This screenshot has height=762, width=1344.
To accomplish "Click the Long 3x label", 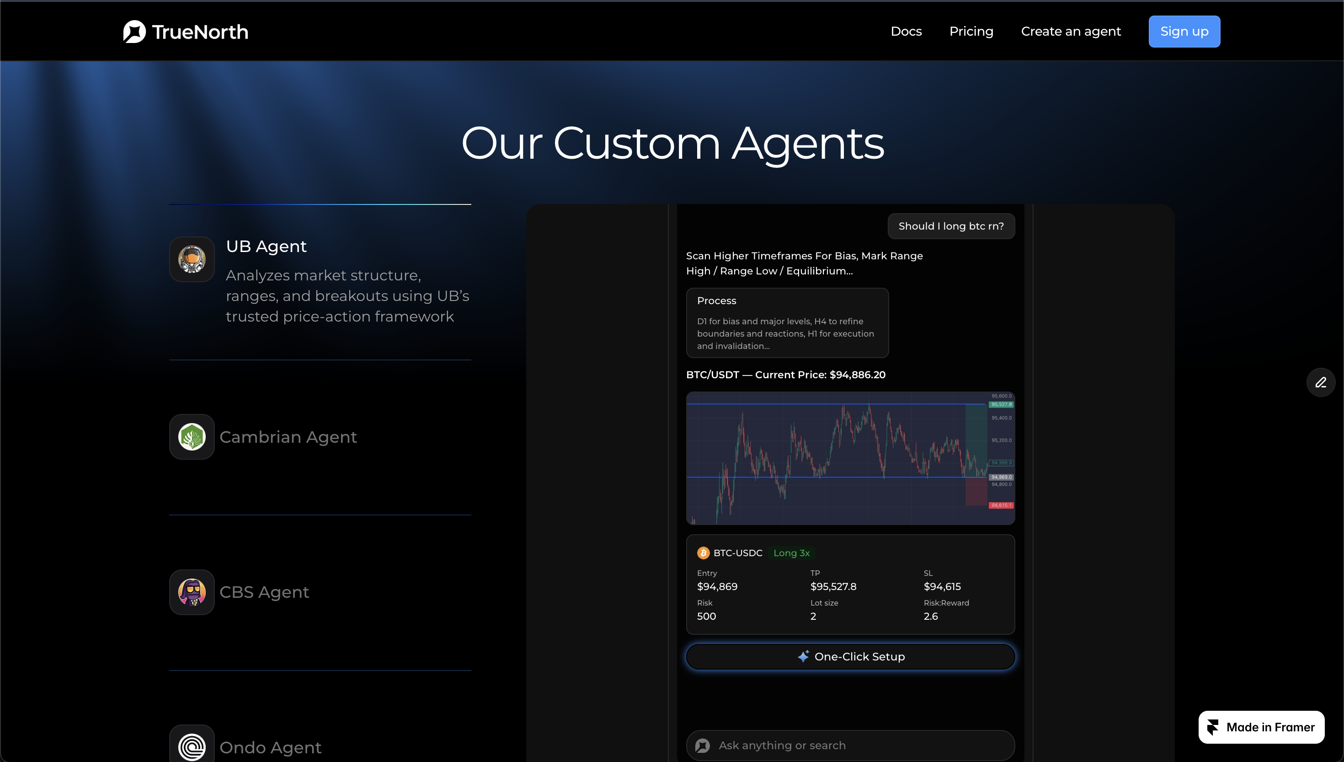I will tap(791, 553).
